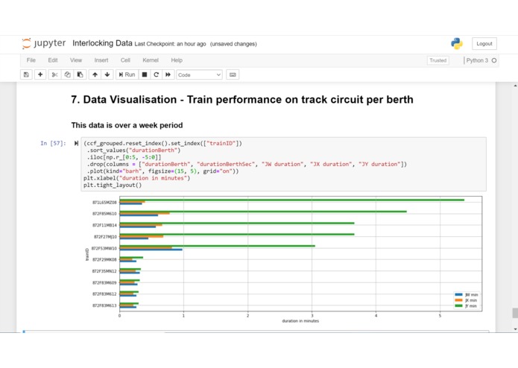The image size is (518, 368).
Task: Click the scrollbar down arrow
Action: pos(515,329)
